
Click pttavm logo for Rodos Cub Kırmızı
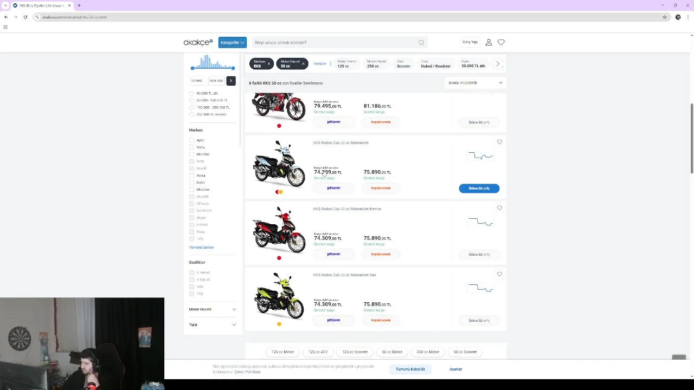tap(333, 254)
